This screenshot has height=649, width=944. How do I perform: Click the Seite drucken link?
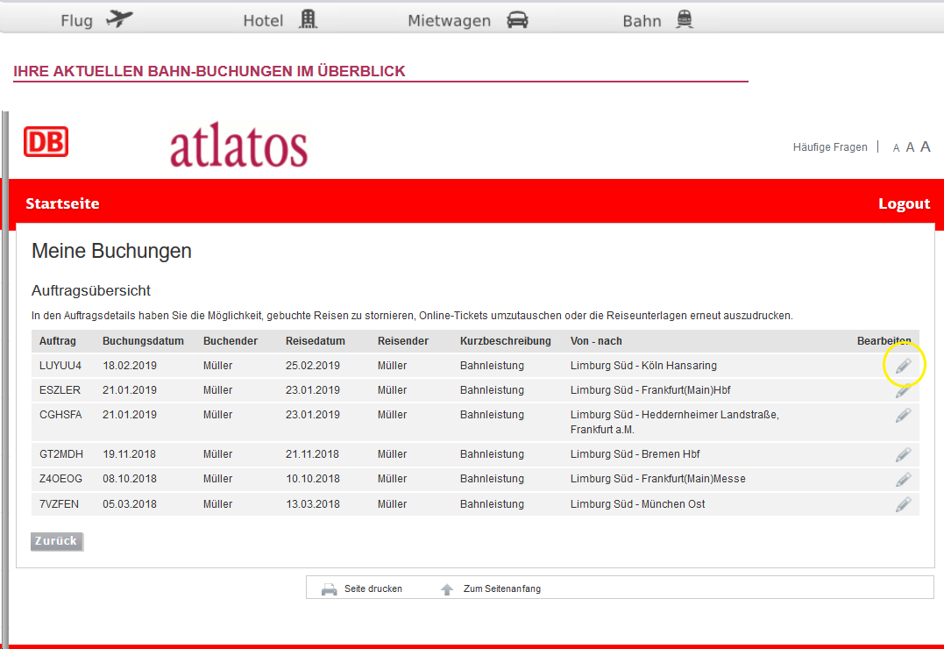coord(373,588)
